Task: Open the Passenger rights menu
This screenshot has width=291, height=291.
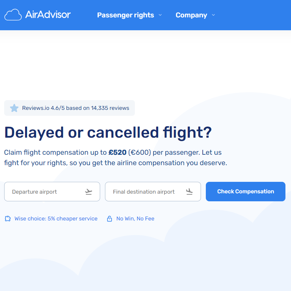Action: click(125, 15)
